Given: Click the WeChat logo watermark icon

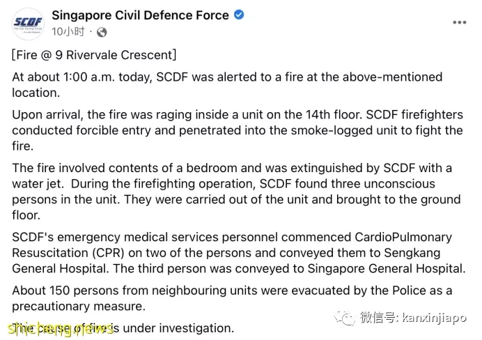Looking at the screenshot, I should (x=345, y=318).
